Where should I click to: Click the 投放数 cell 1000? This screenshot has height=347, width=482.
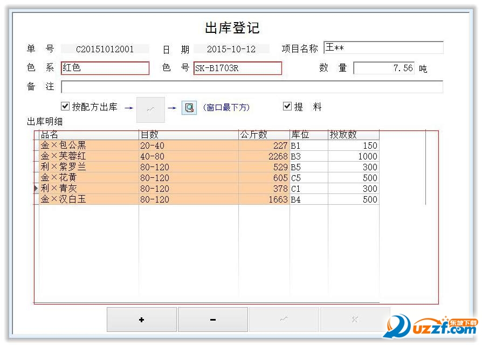(354, 156)
